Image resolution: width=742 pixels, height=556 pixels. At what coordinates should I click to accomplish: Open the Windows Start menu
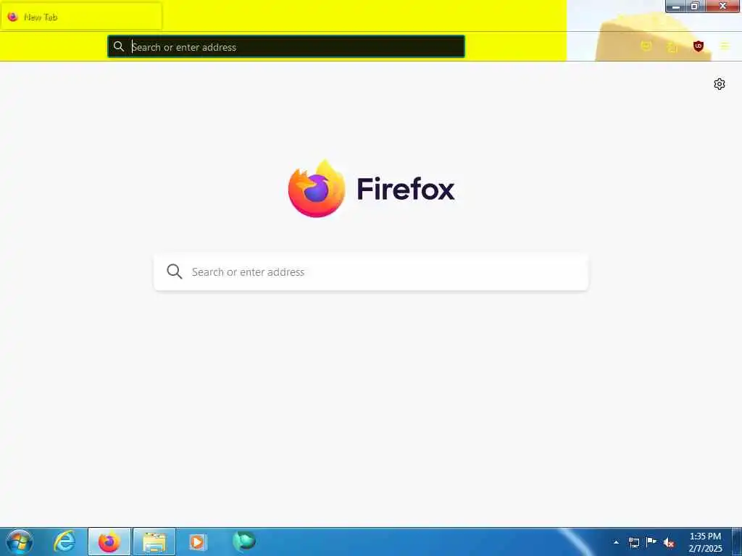20,542
